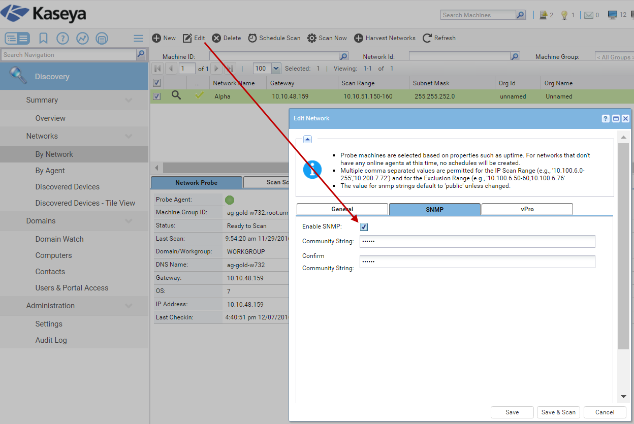Select the Network Probe tab
The height and width of the screenshot is (424, 634).
click(x=196, y=182)
